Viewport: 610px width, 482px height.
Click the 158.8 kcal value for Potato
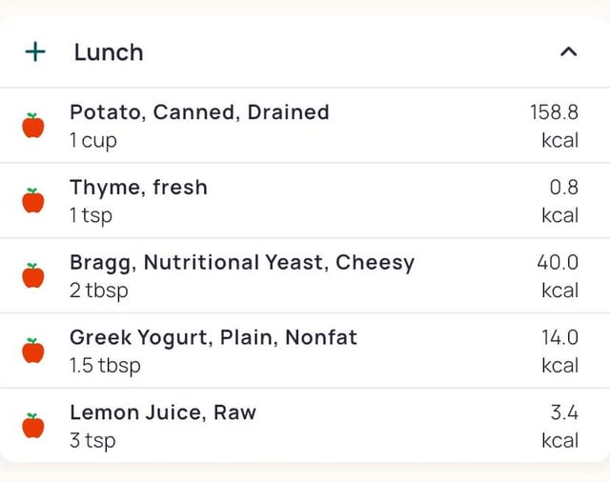[x=554, y=125]
